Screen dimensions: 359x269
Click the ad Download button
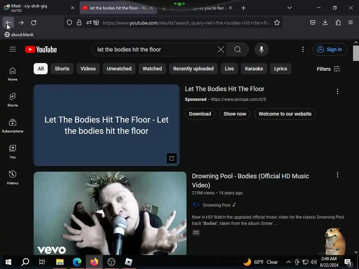tap(200, 114)
